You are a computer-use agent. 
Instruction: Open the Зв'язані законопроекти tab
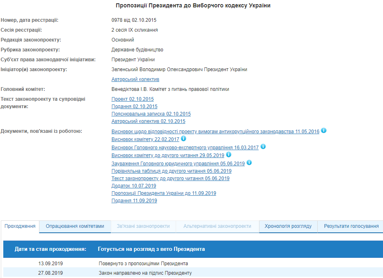(142, 226)
